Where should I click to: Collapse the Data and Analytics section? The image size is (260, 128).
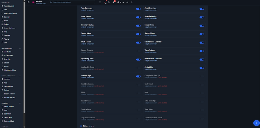(20, 49)
